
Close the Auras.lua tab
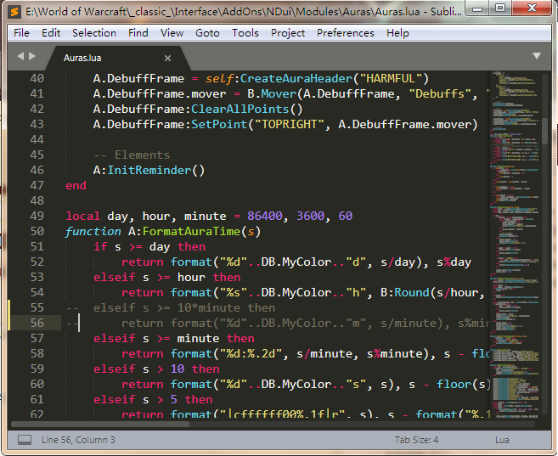click(x=167, y=58)
